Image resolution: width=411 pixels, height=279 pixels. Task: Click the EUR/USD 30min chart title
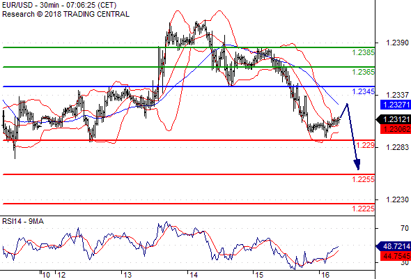click(59, 5)
